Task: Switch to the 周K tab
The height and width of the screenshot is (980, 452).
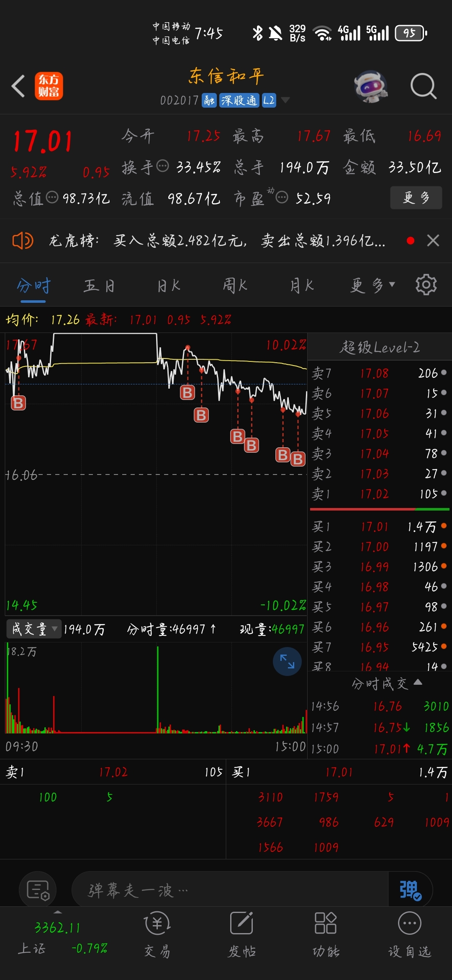Action: [x=235, y=286]
